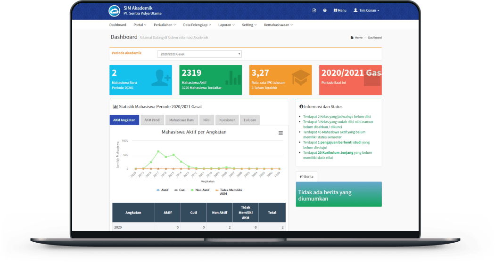Open the Periode Akademik dropdown

pyautogui.click(x=199, y=54)
